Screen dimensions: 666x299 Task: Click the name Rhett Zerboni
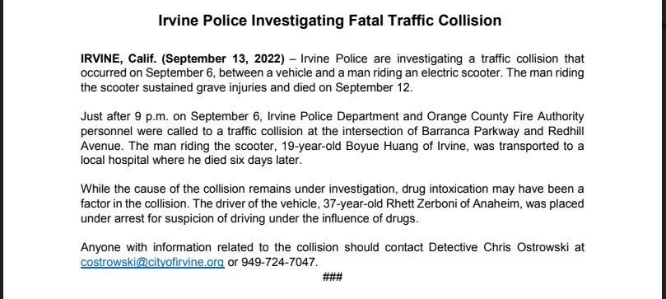(x=421, y=204)
